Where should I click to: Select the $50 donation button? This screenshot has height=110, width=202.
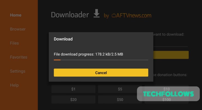pyautogui.click(x=120, y=99)
